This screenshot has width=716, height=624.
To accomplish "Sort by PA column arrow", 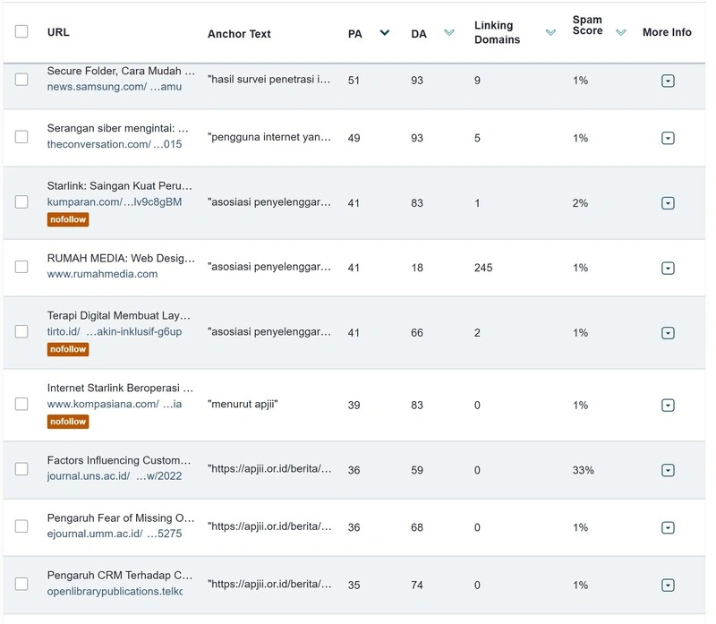I will [385, 32].
